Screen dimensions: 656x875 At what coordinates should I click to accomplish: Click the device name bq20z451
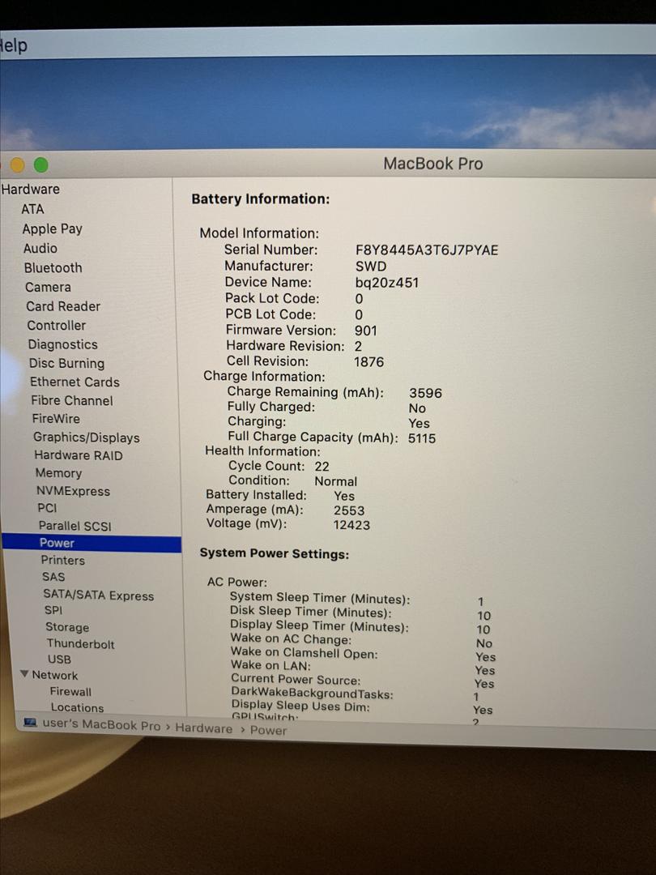click(386, 283)
